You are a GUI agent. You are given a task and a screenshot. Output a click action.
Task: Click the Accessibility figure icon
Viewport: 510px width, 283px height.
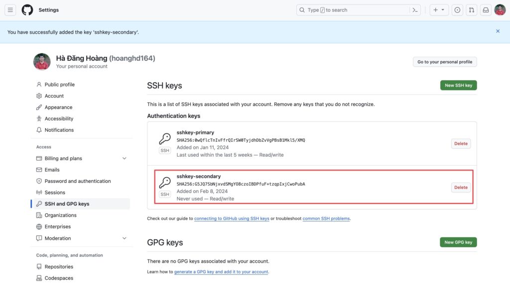[39, 118]
